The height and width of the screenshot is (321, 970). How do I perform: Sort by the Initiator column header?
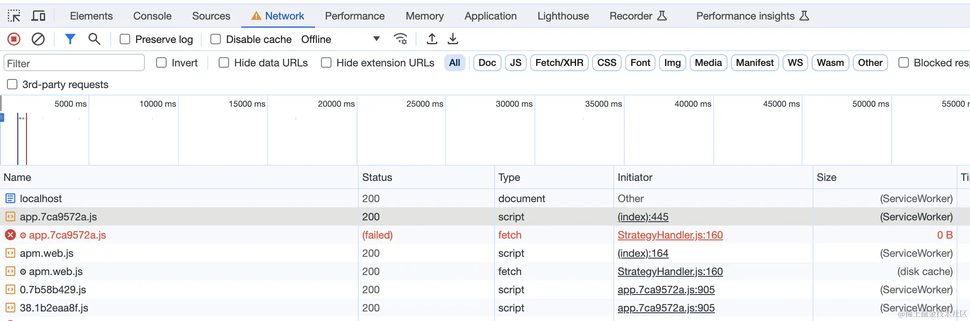pos(713,177)
